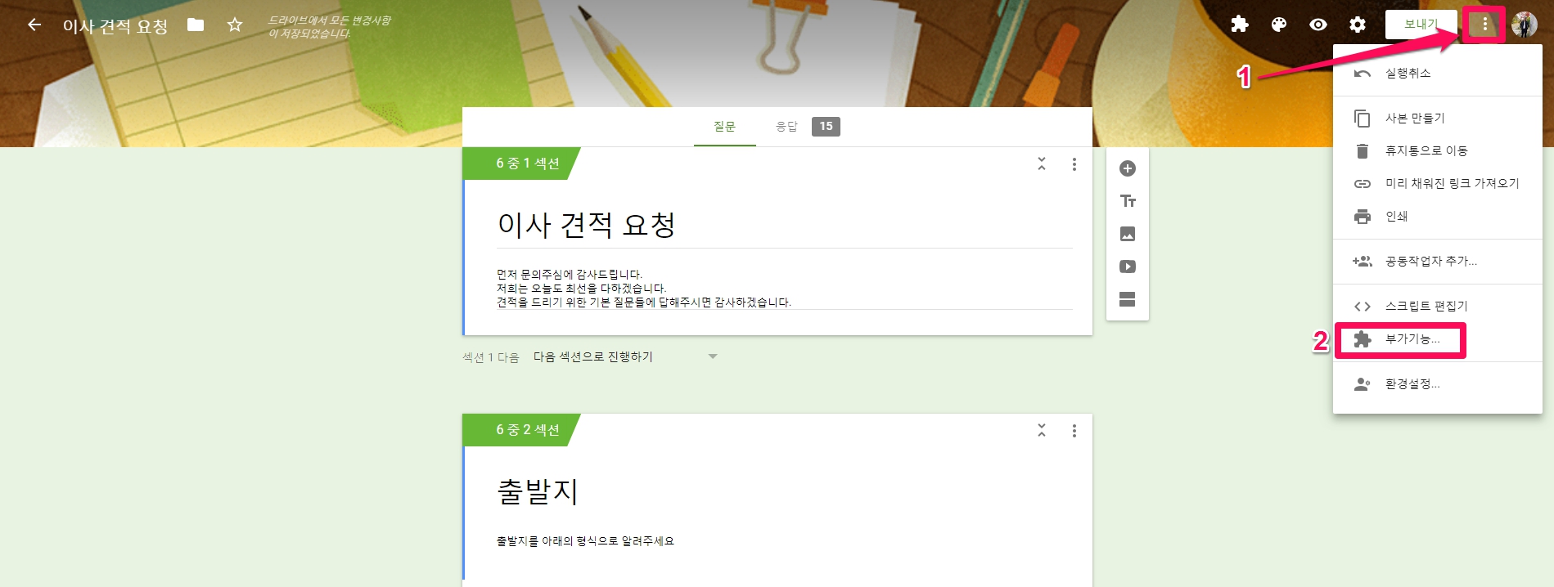This screenshot has width=1554, height=587.
Task: Add a video with the video icon
Action: pyautogui.click(x=1128, y=267)
